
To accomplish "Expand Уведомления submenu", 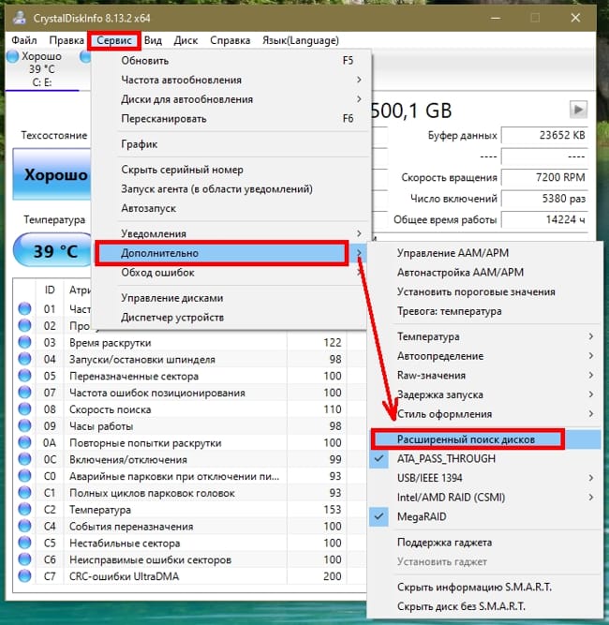I will coord(230,233).
